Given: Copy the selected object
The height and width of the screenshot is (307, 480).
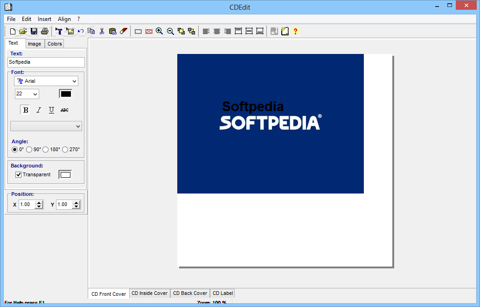Looking at the screenshot, I should click(x=91, y=31).
